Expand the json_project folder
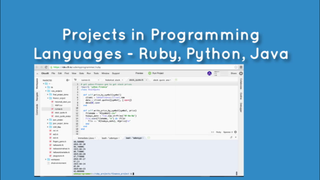The height and width of the screenshot is (180, 320). (48, 120)
